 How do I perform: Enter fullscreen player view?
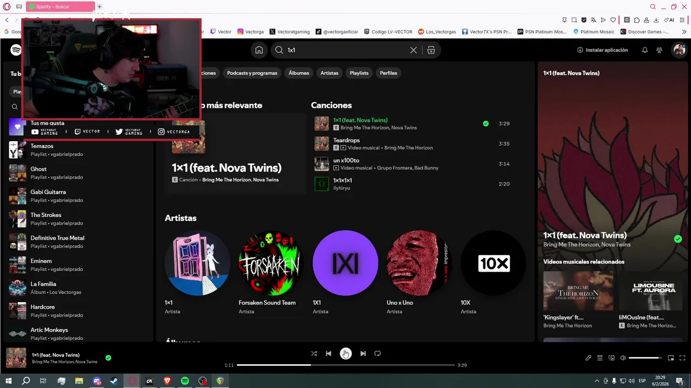[682, 358]
